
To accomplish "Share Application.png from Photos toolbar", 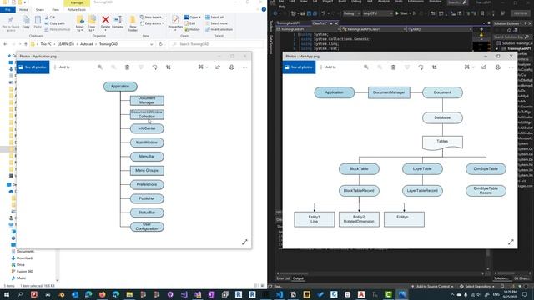I will point(218,67).
